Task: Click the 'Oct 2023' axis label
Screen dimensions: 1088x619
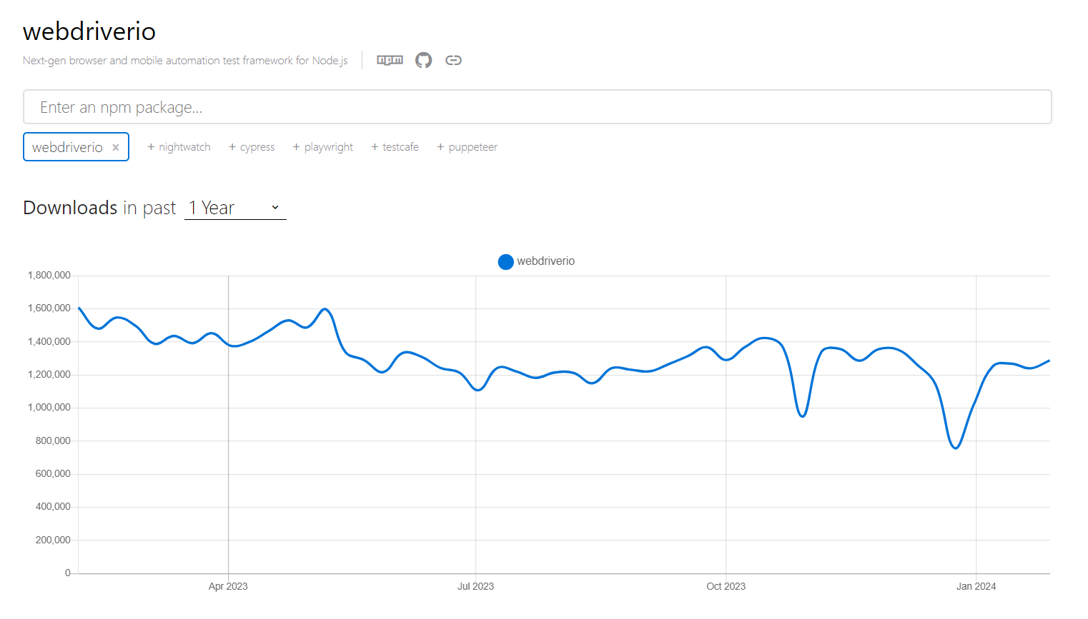Action: [x=726, y=586]
